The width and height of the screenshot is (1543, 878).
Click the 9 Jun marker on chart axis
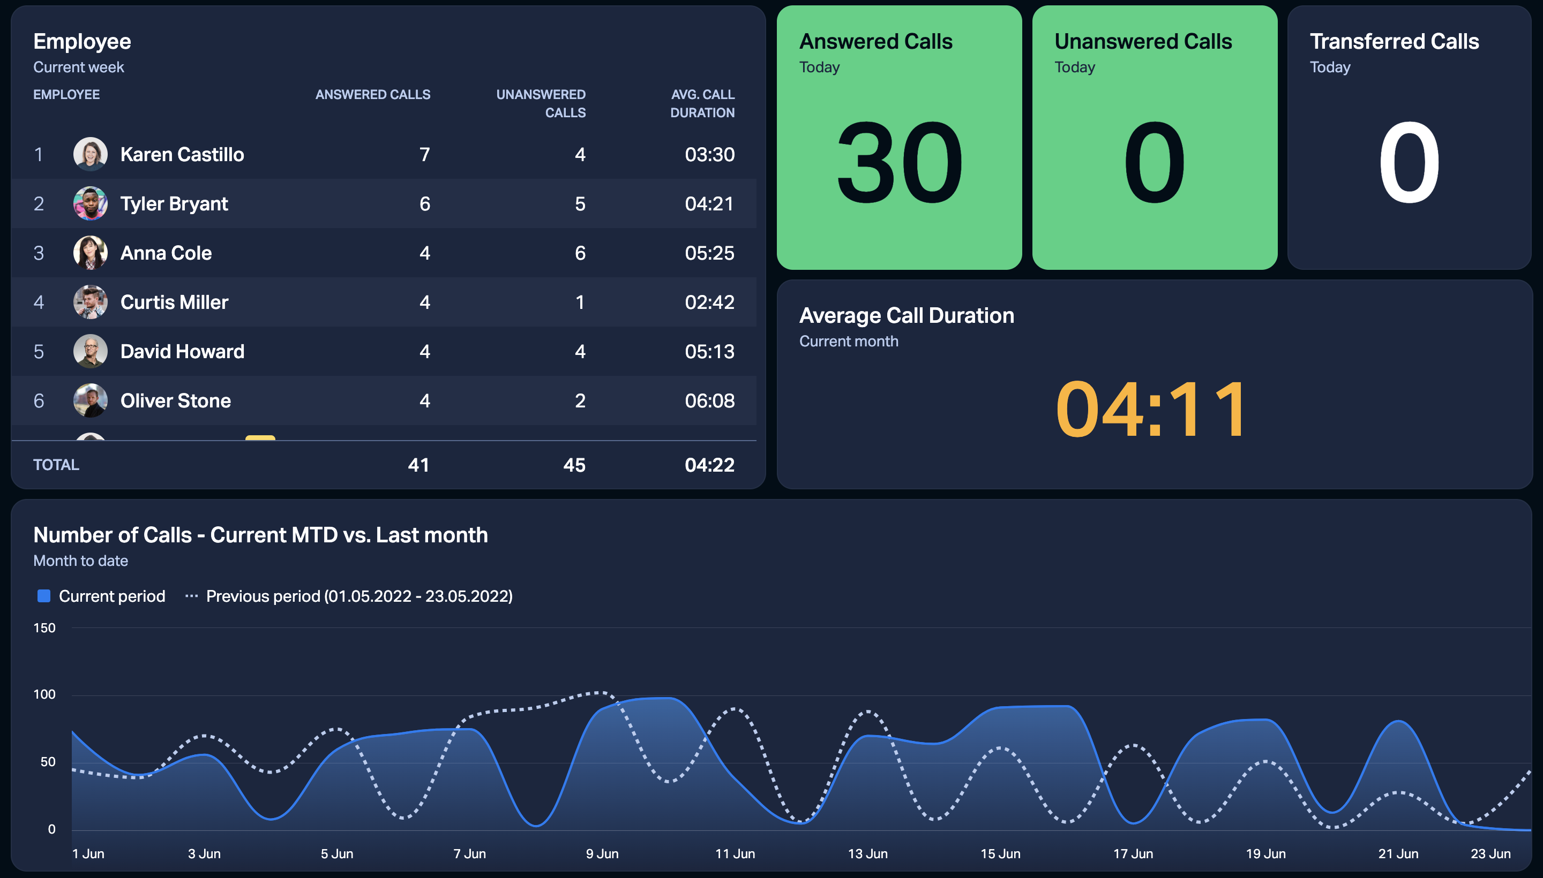(602, 854)
